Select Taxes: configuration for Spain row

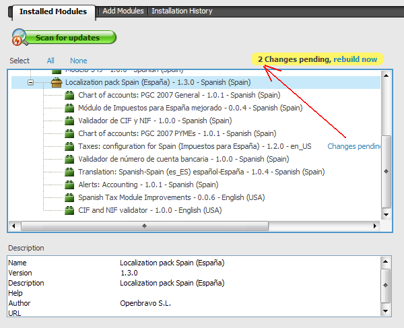pos(195,146)
